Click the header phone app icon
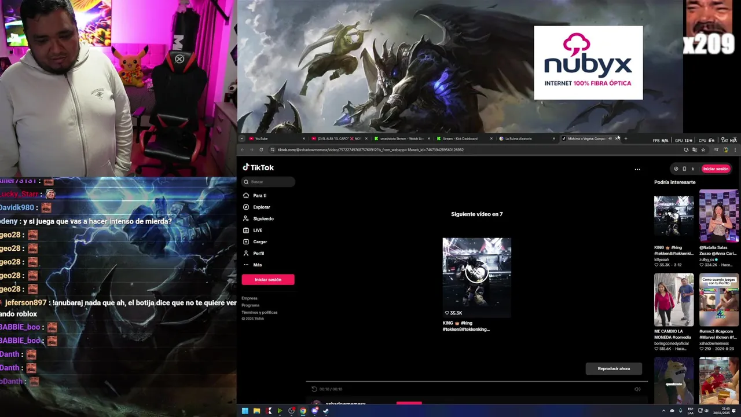 pyautogui.click(x=684, y=169)
